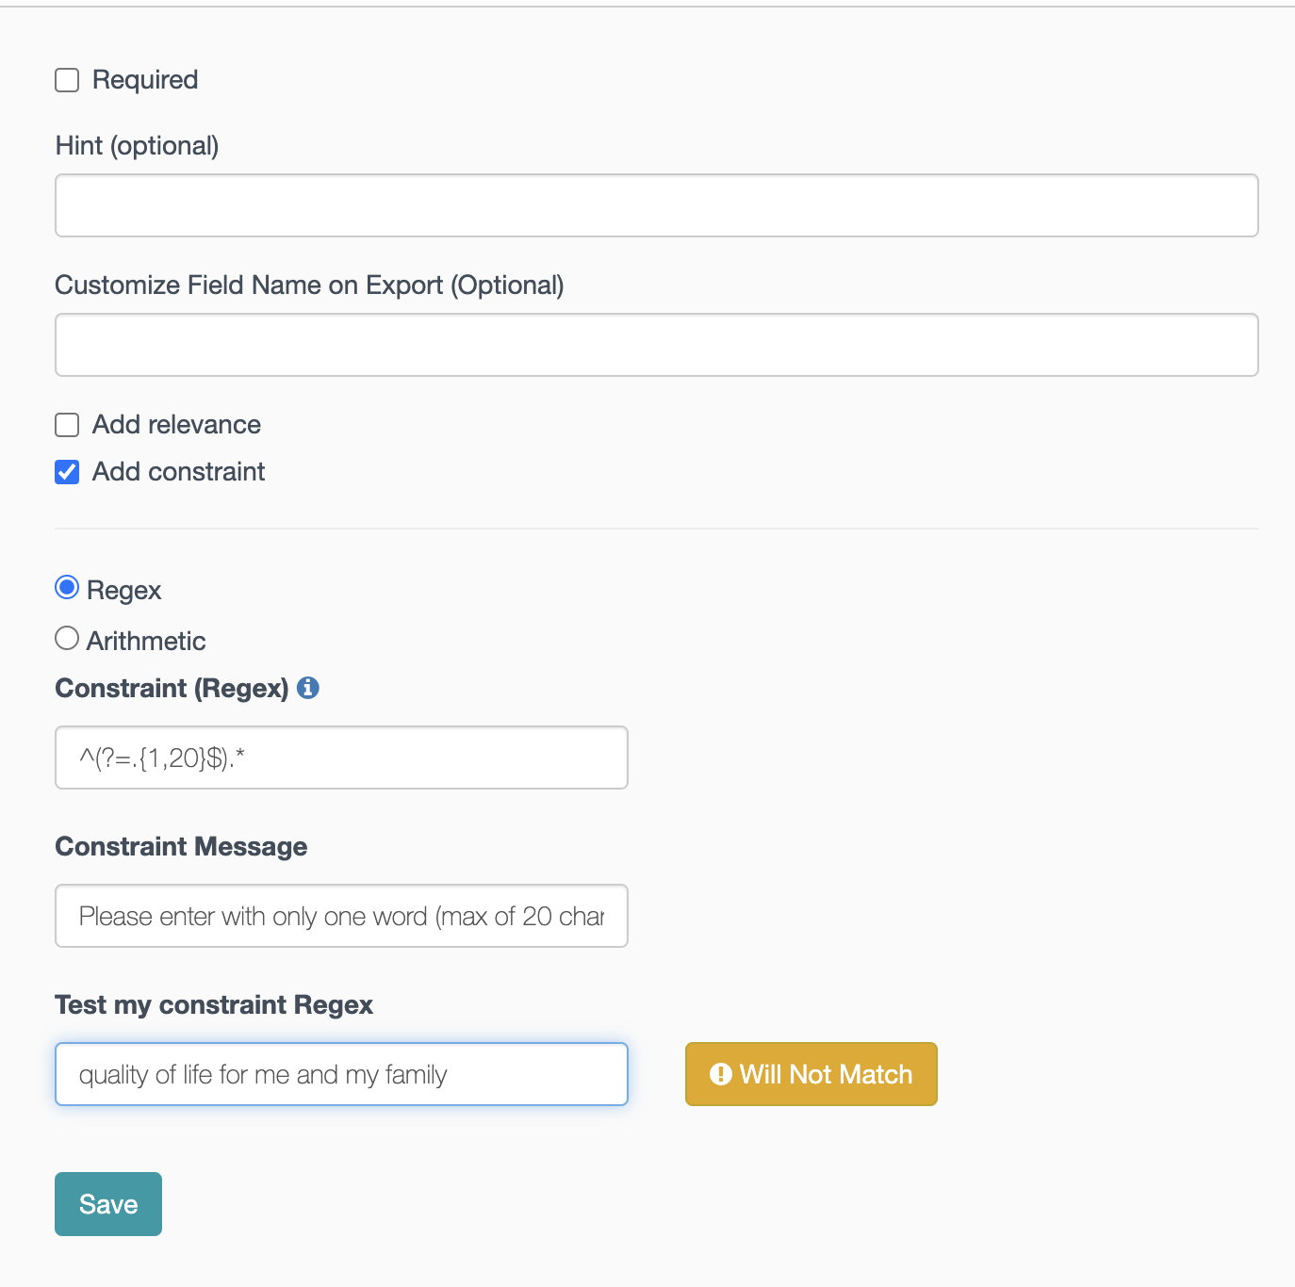The height and width of the screenshot is (1287, 1295).
Task: Enable the Required checkbox
Action: click(67, 80)
